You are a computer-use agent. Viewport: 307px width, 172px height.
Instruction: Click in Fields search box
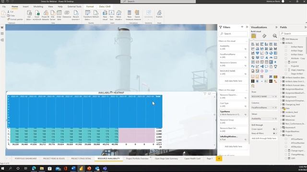click(x=293, y=34)
